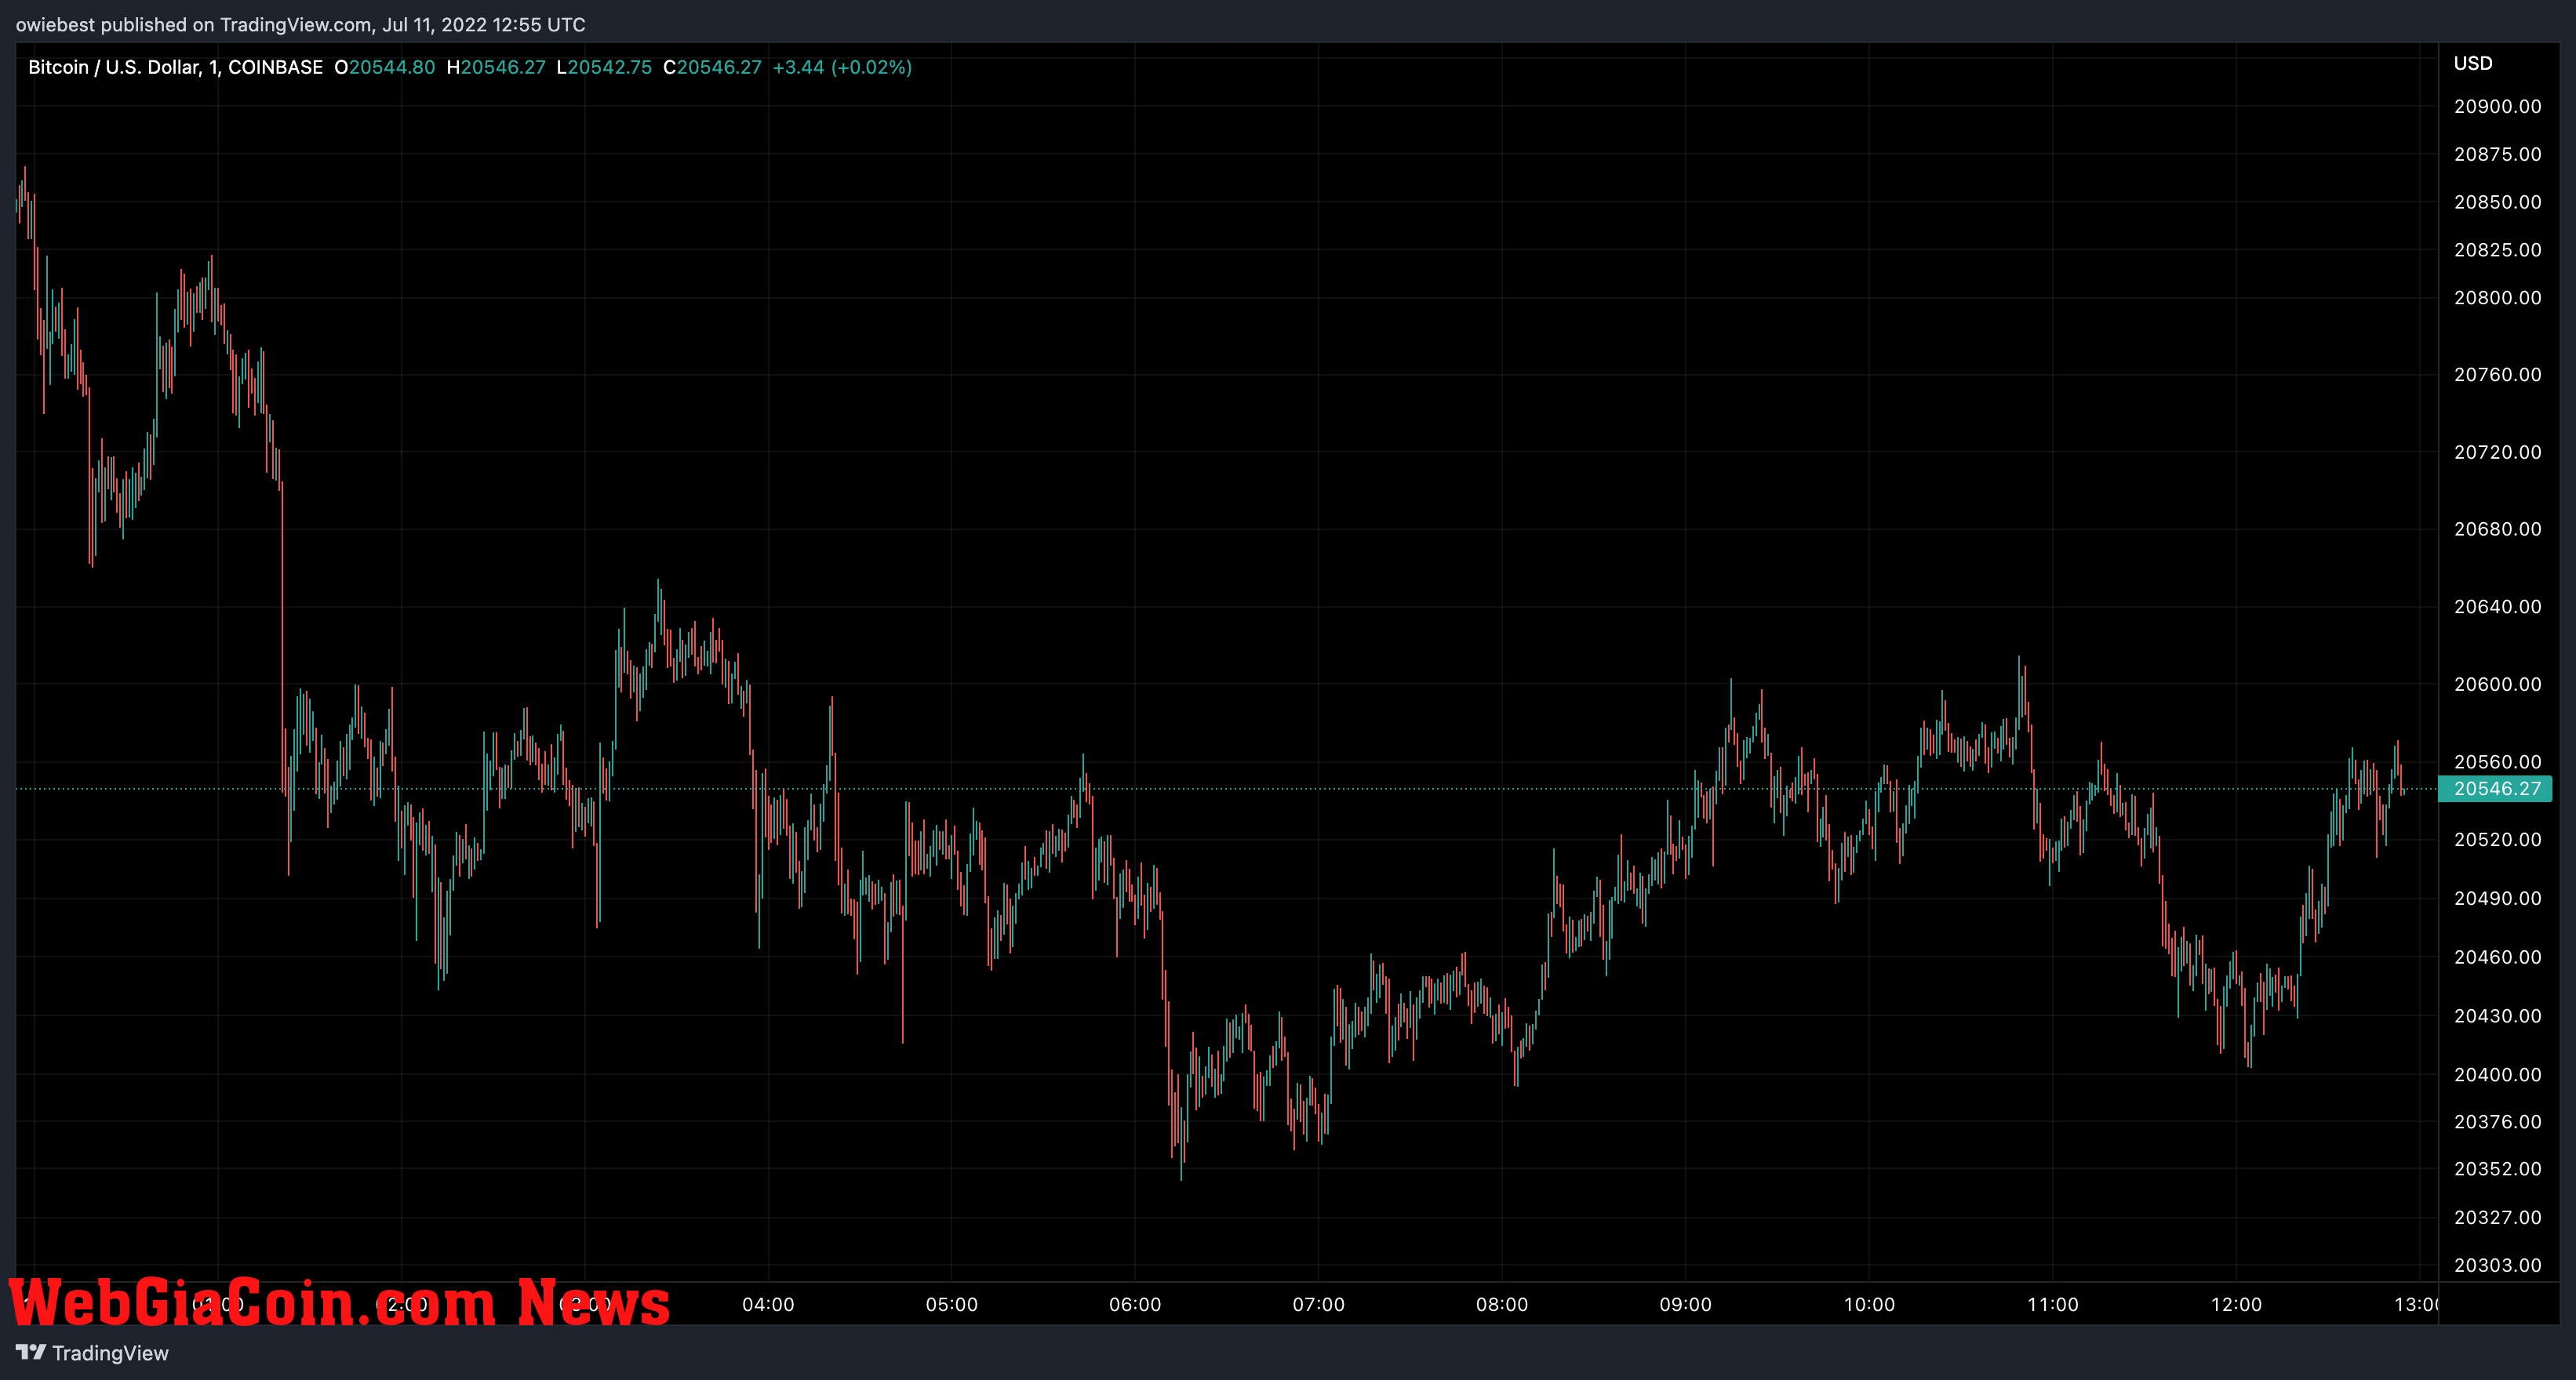This screenshot has height=1380, width=2576.
Task: Click the TradingView wordmark next to the logo
Action: 110,1353
